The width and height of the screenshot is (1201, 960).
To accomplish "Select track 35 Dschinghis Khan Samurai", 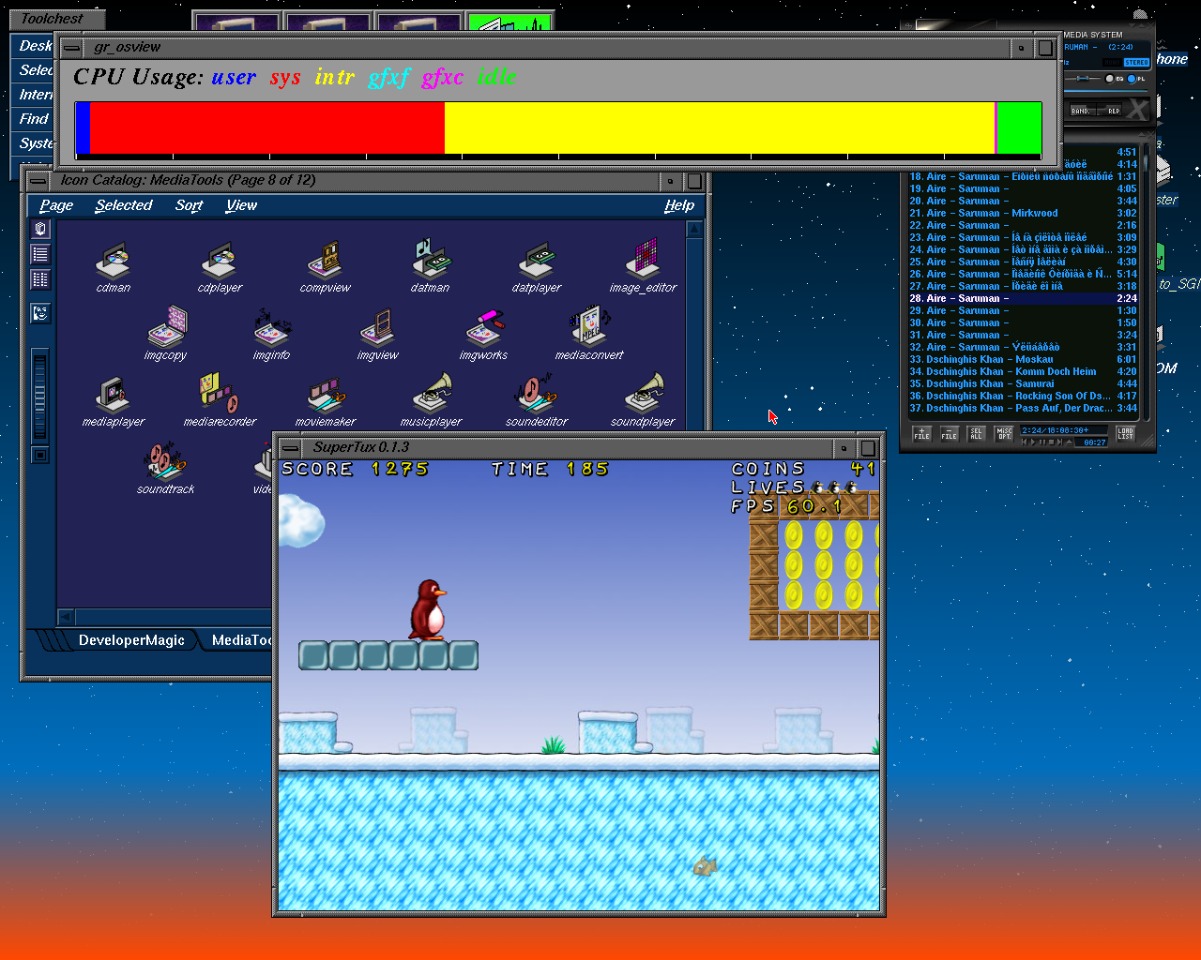I will [1023, 383].
